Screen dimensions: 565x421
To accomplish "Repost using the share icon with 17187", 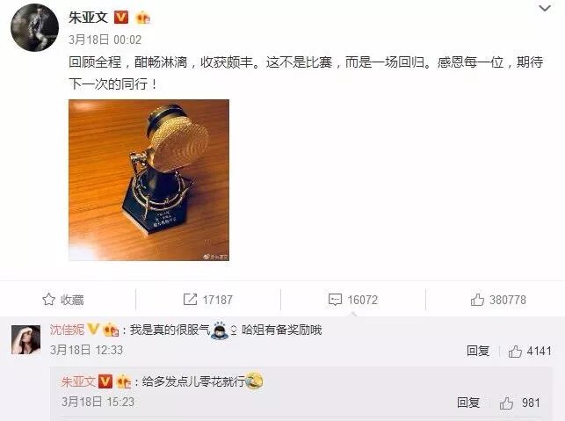I will 208,300.
